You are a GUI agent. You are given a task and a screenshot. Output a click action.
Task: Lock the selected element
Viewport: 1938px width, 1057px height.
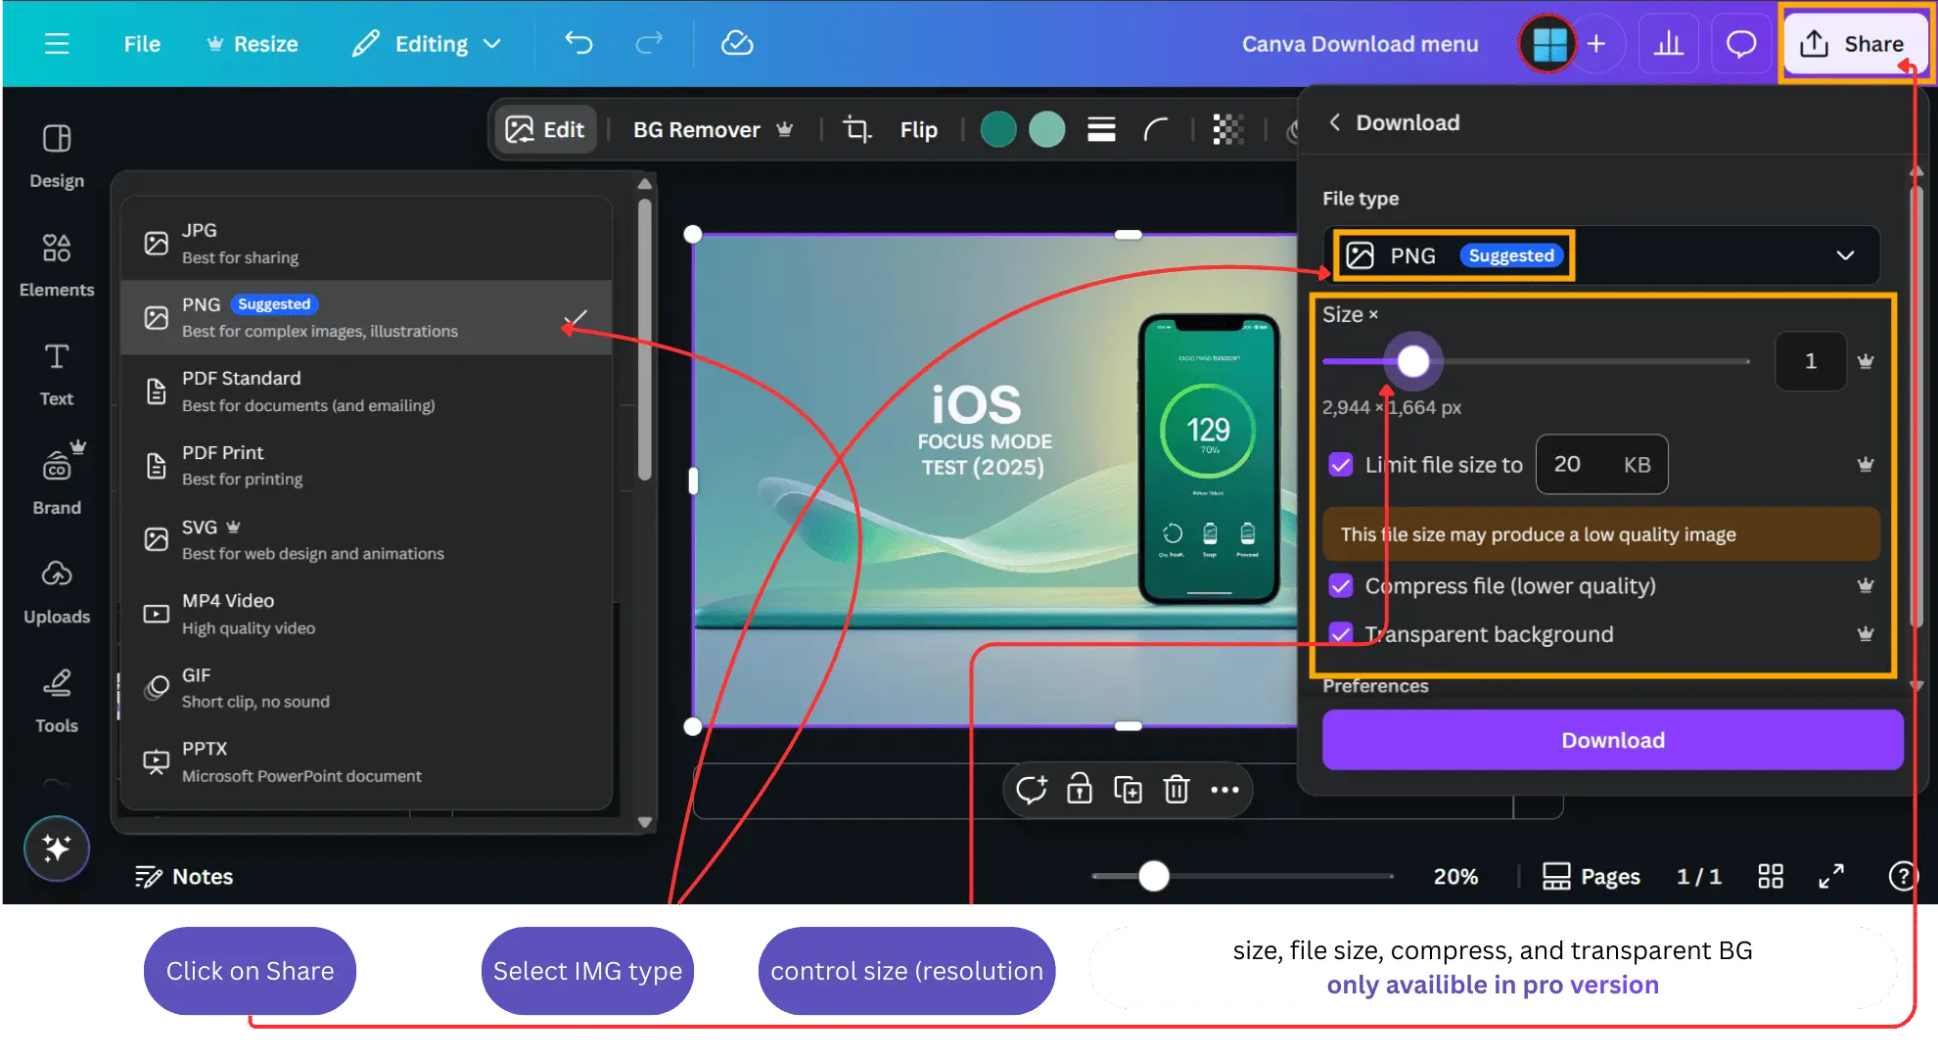point(1079,789)
